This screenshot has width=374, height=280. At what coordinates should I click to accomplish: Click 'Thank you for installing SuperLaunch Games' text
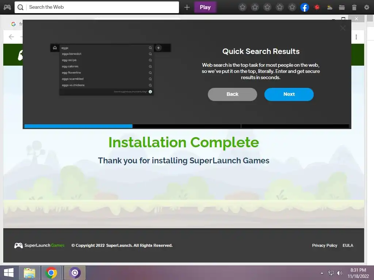(x=184, y=161)
